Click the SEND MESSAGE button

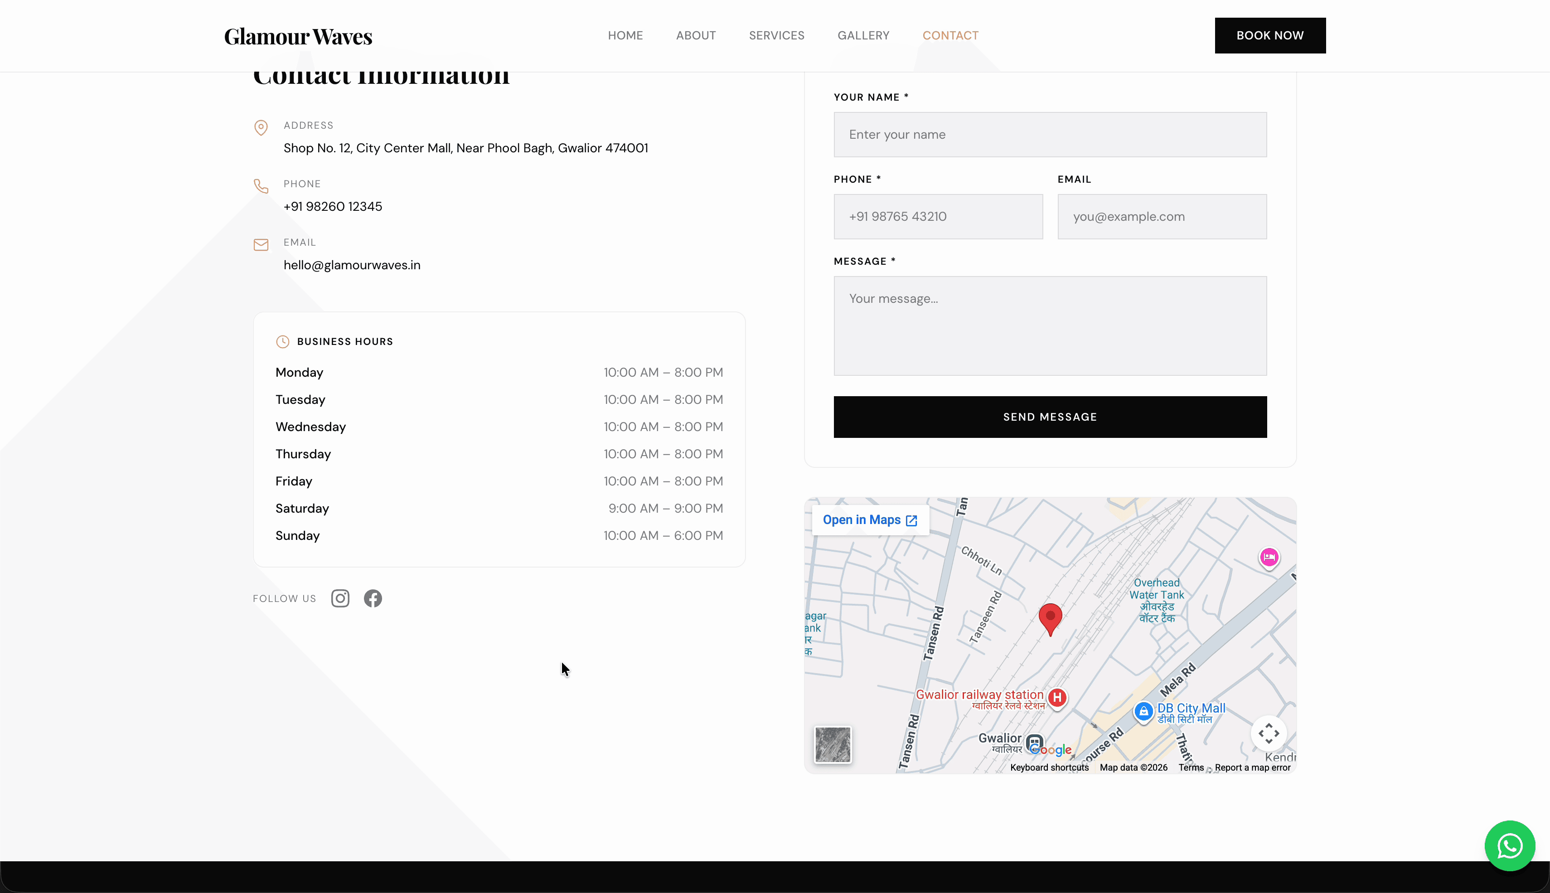[x=1049, y=417]
